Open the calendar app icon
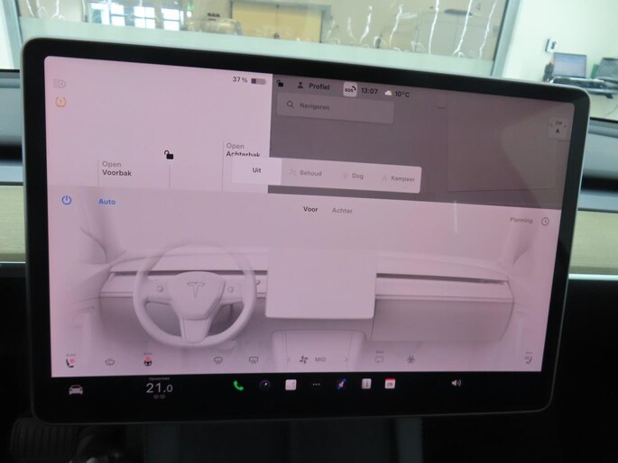This screenshot has height=463, width=618. [x=390, y=383]
